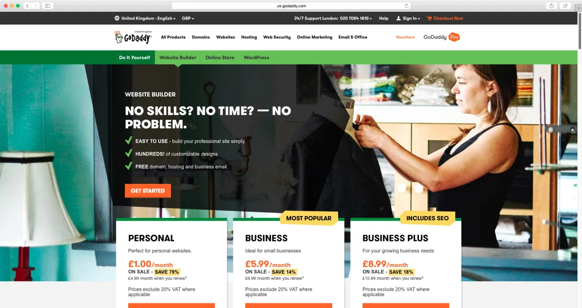Click the green checkmark beside HUNDREDS!
This screenshot has height=308, width=582.
(129, 153)
